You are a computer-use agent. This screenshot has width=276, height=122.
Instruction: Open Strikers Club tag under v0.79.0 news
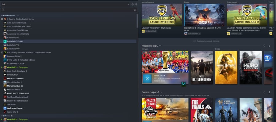(235, 34)
